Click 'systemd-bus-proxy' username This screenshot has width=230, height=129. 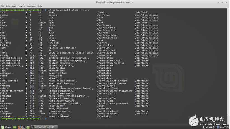[x=11, y=65]
